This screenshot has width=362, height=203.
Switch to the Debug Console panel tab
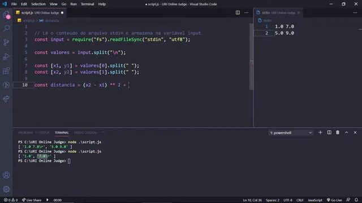pos(85,133)
